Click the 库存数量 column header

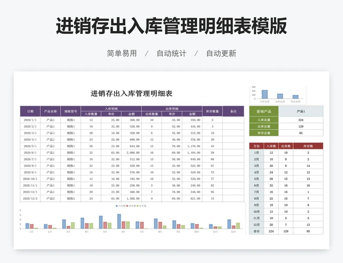click(x=212, y=111)
